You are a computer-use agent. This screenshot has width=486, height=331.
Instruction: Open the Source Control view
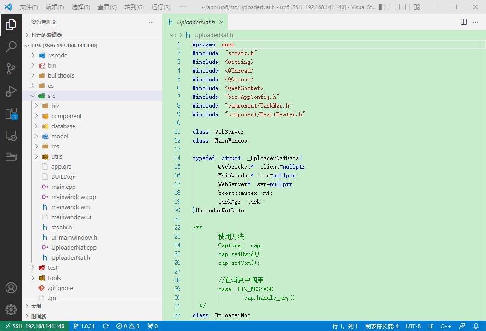point(11,69)
